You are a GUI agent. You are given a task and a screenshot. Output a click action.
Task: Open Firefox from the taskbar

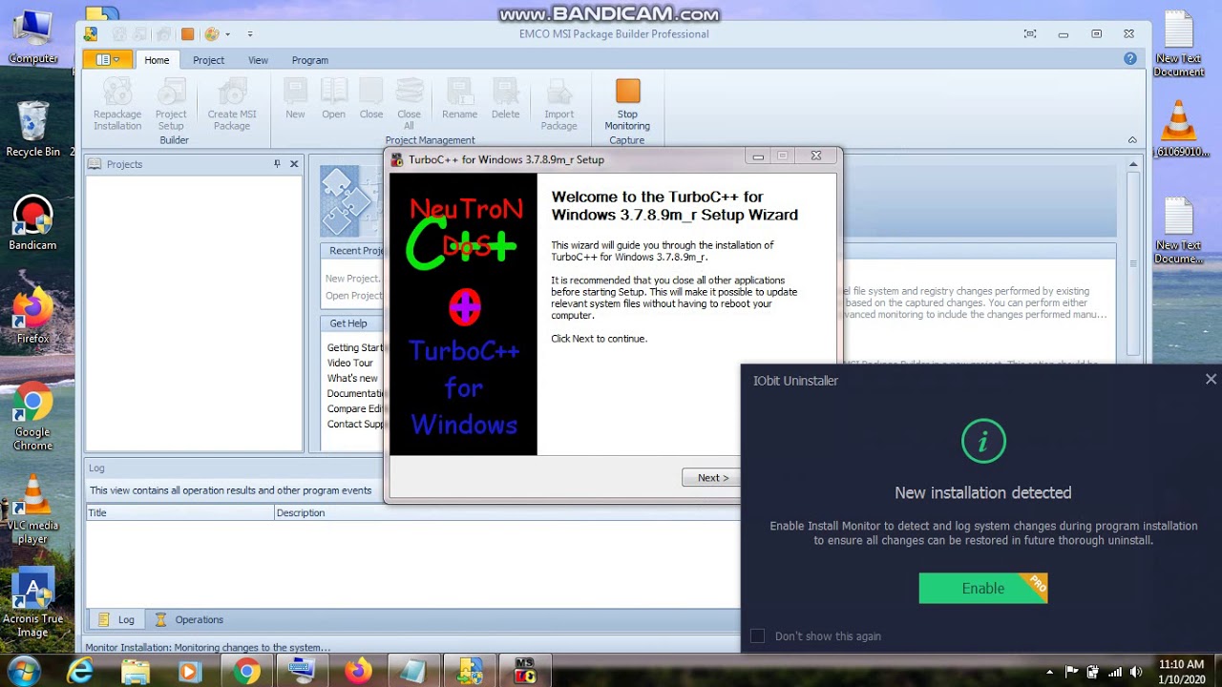[x=359, y=672]
